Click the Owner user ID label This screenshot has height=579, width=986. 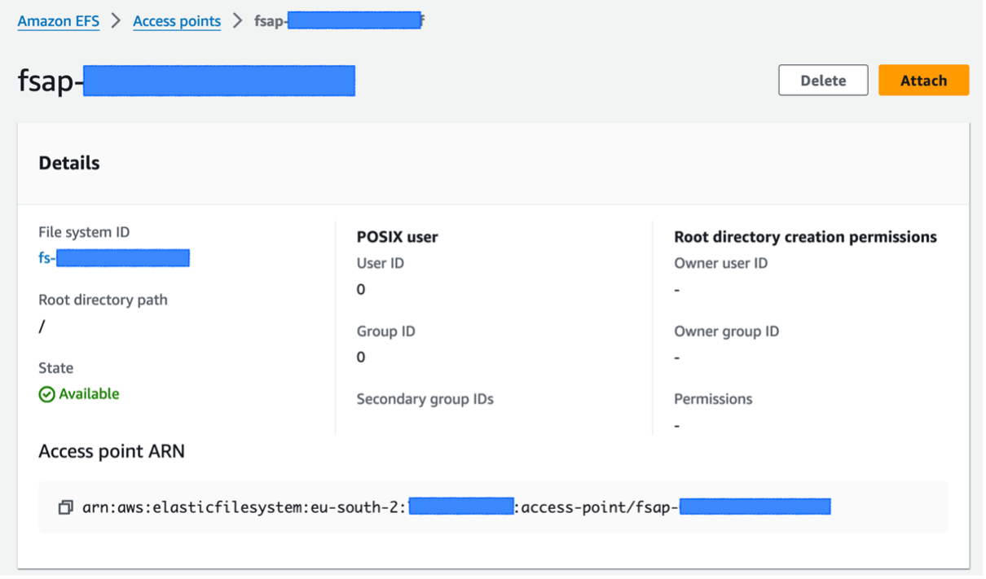[720, 263]
